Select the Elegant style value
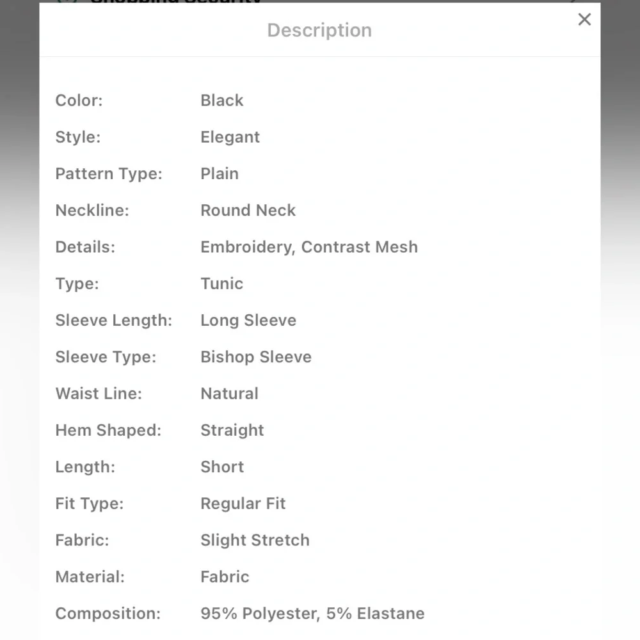 230,137
